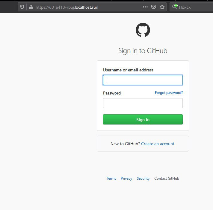The image size is (213, 210).
Task: Click the Contact GitHub footer link
Action: (x=167, y=178)
